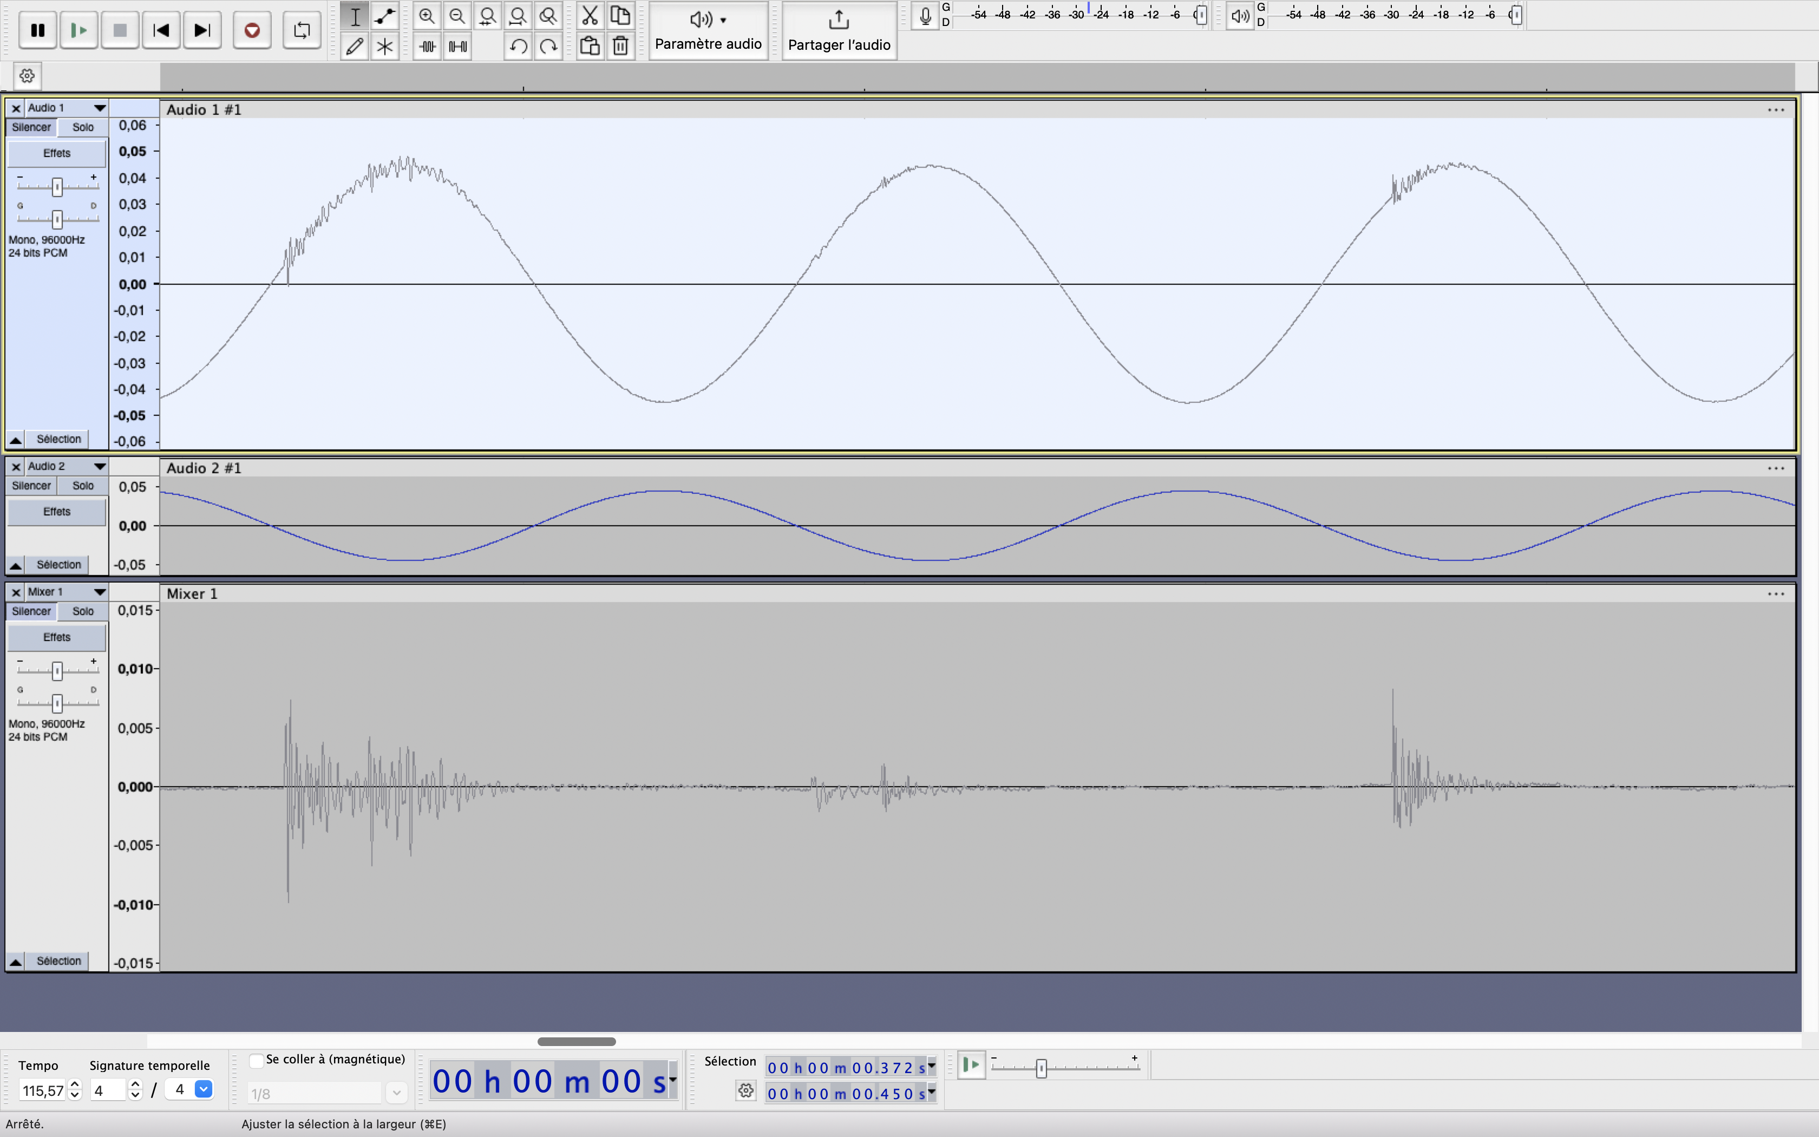Viewport: 1819px width, 1137px height.
Task: Open the Audio 1 track dropdown menu
Action: click(x=99, y=108)
